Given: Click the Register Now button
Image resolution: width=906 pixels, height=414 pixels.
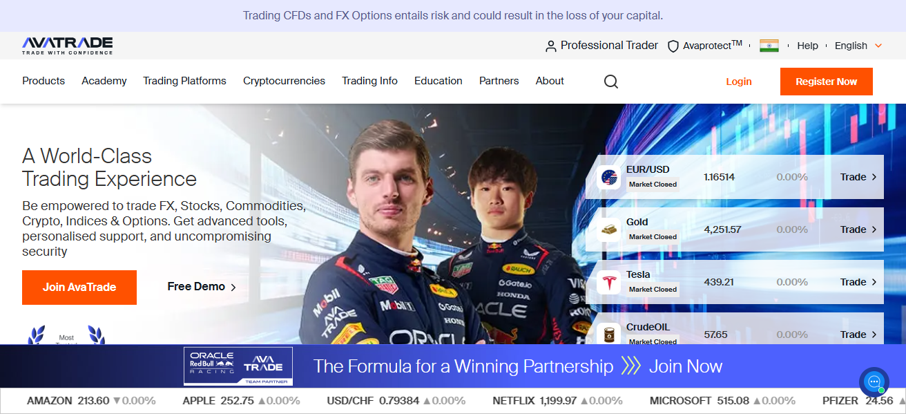Looking at the screenshot, I should (x=827, y=82).
